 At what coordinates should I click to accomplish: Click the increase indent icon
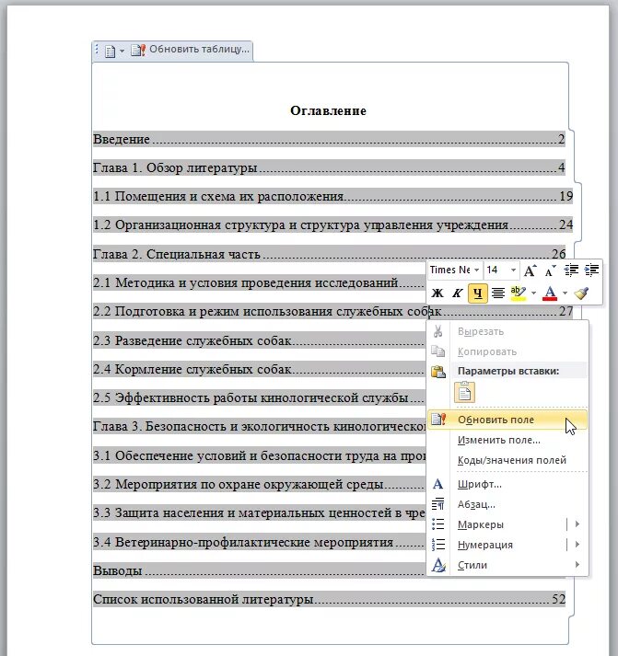(x=591, y=270)
